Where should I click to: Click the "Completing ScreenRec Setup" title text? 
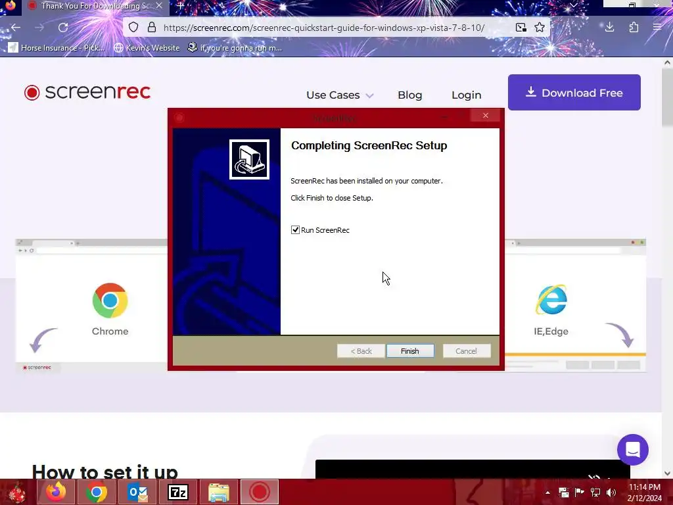tap(369, 145)
